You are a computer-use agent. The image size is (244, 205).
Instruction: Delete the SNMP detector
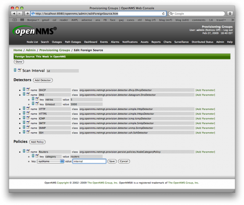(x=24, y=127)
